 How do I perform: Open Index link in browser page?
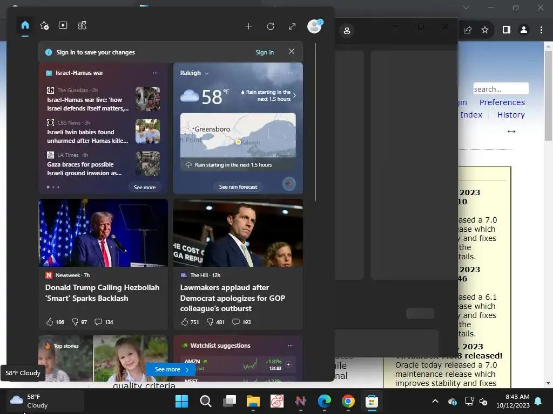click(471, 115)
